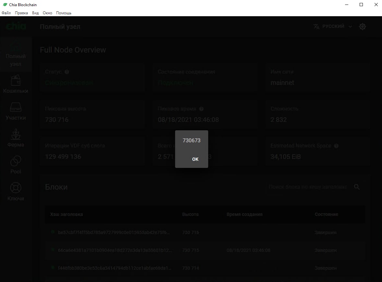Click the 129 499 136 iterations value
This screenshot has height=282, width=382.
[63, 157]
